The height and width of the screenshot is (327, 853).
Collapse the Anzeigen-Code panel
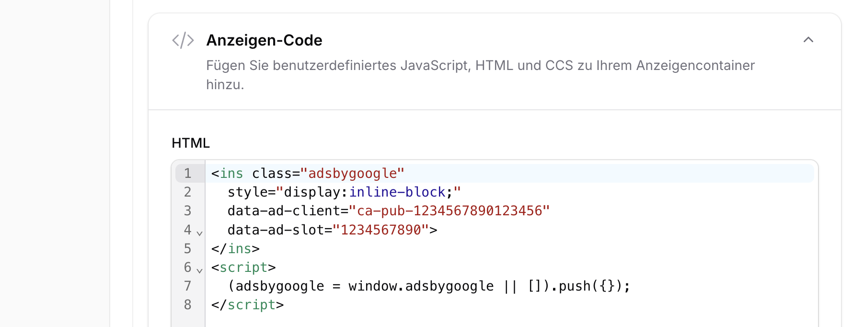pyautogui.click(x=808, y=40)
